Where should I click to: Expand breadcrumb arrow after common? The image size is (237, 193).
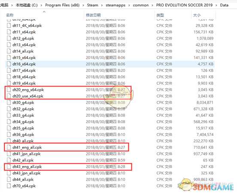click(152, 5)
